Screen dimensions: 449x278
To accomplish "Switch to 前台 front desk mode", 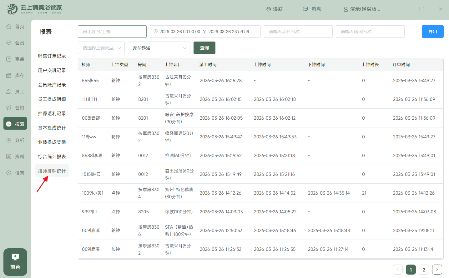I will (x=15, y=262).
